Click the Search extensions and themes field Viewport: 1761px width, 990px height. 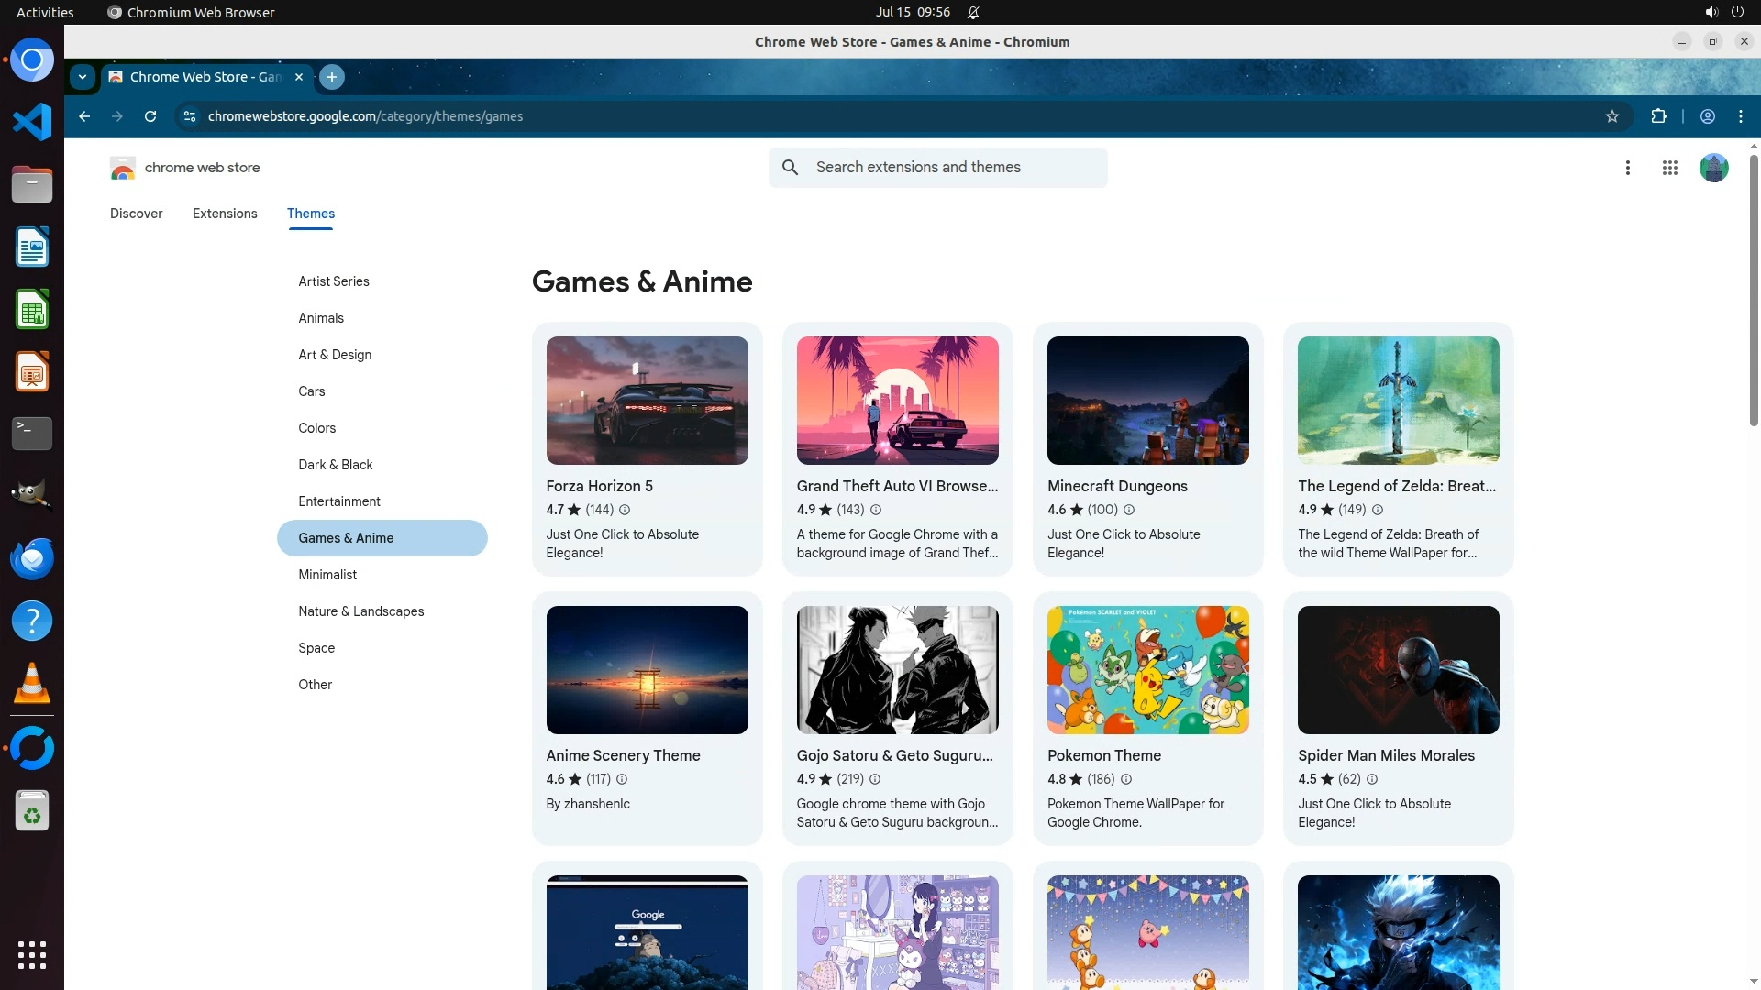954,168
